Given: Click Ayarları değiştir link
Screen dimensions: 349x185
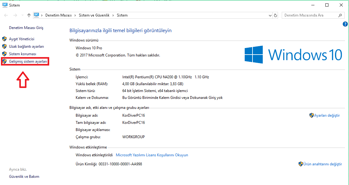Looking at the screenshot, I should (x=327, y=115).
